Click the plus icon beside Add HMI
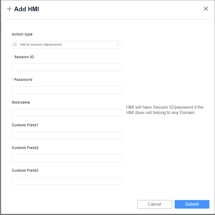This screenshot has height=215, width=215. click(9, 9)
